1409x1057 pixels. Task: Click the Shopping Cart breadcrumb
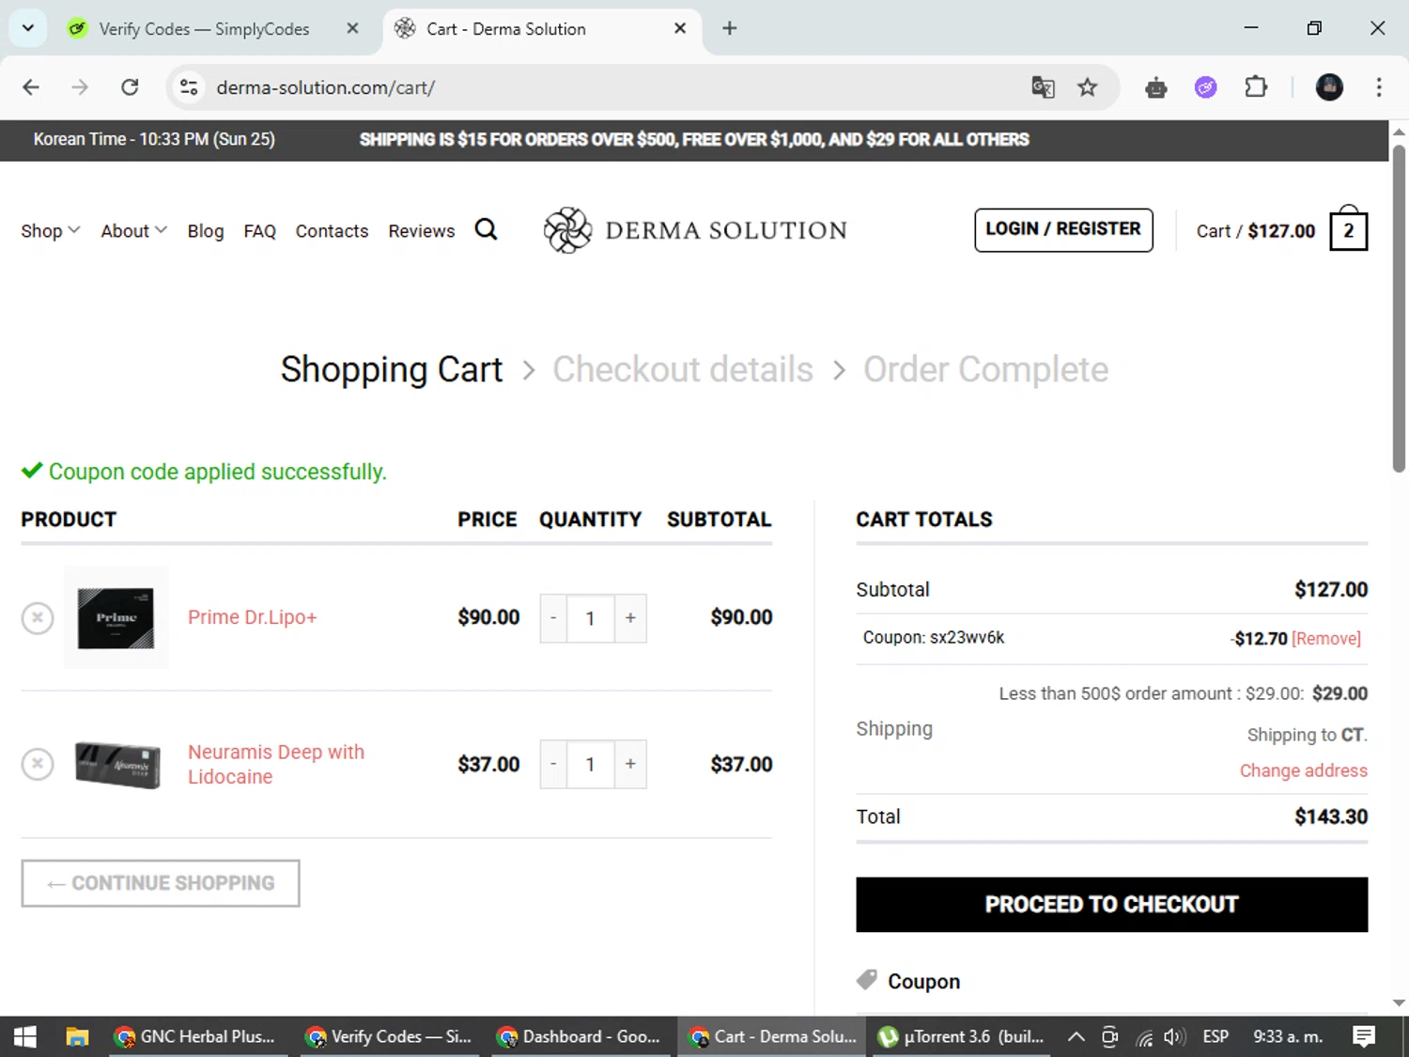click(392, 369)
